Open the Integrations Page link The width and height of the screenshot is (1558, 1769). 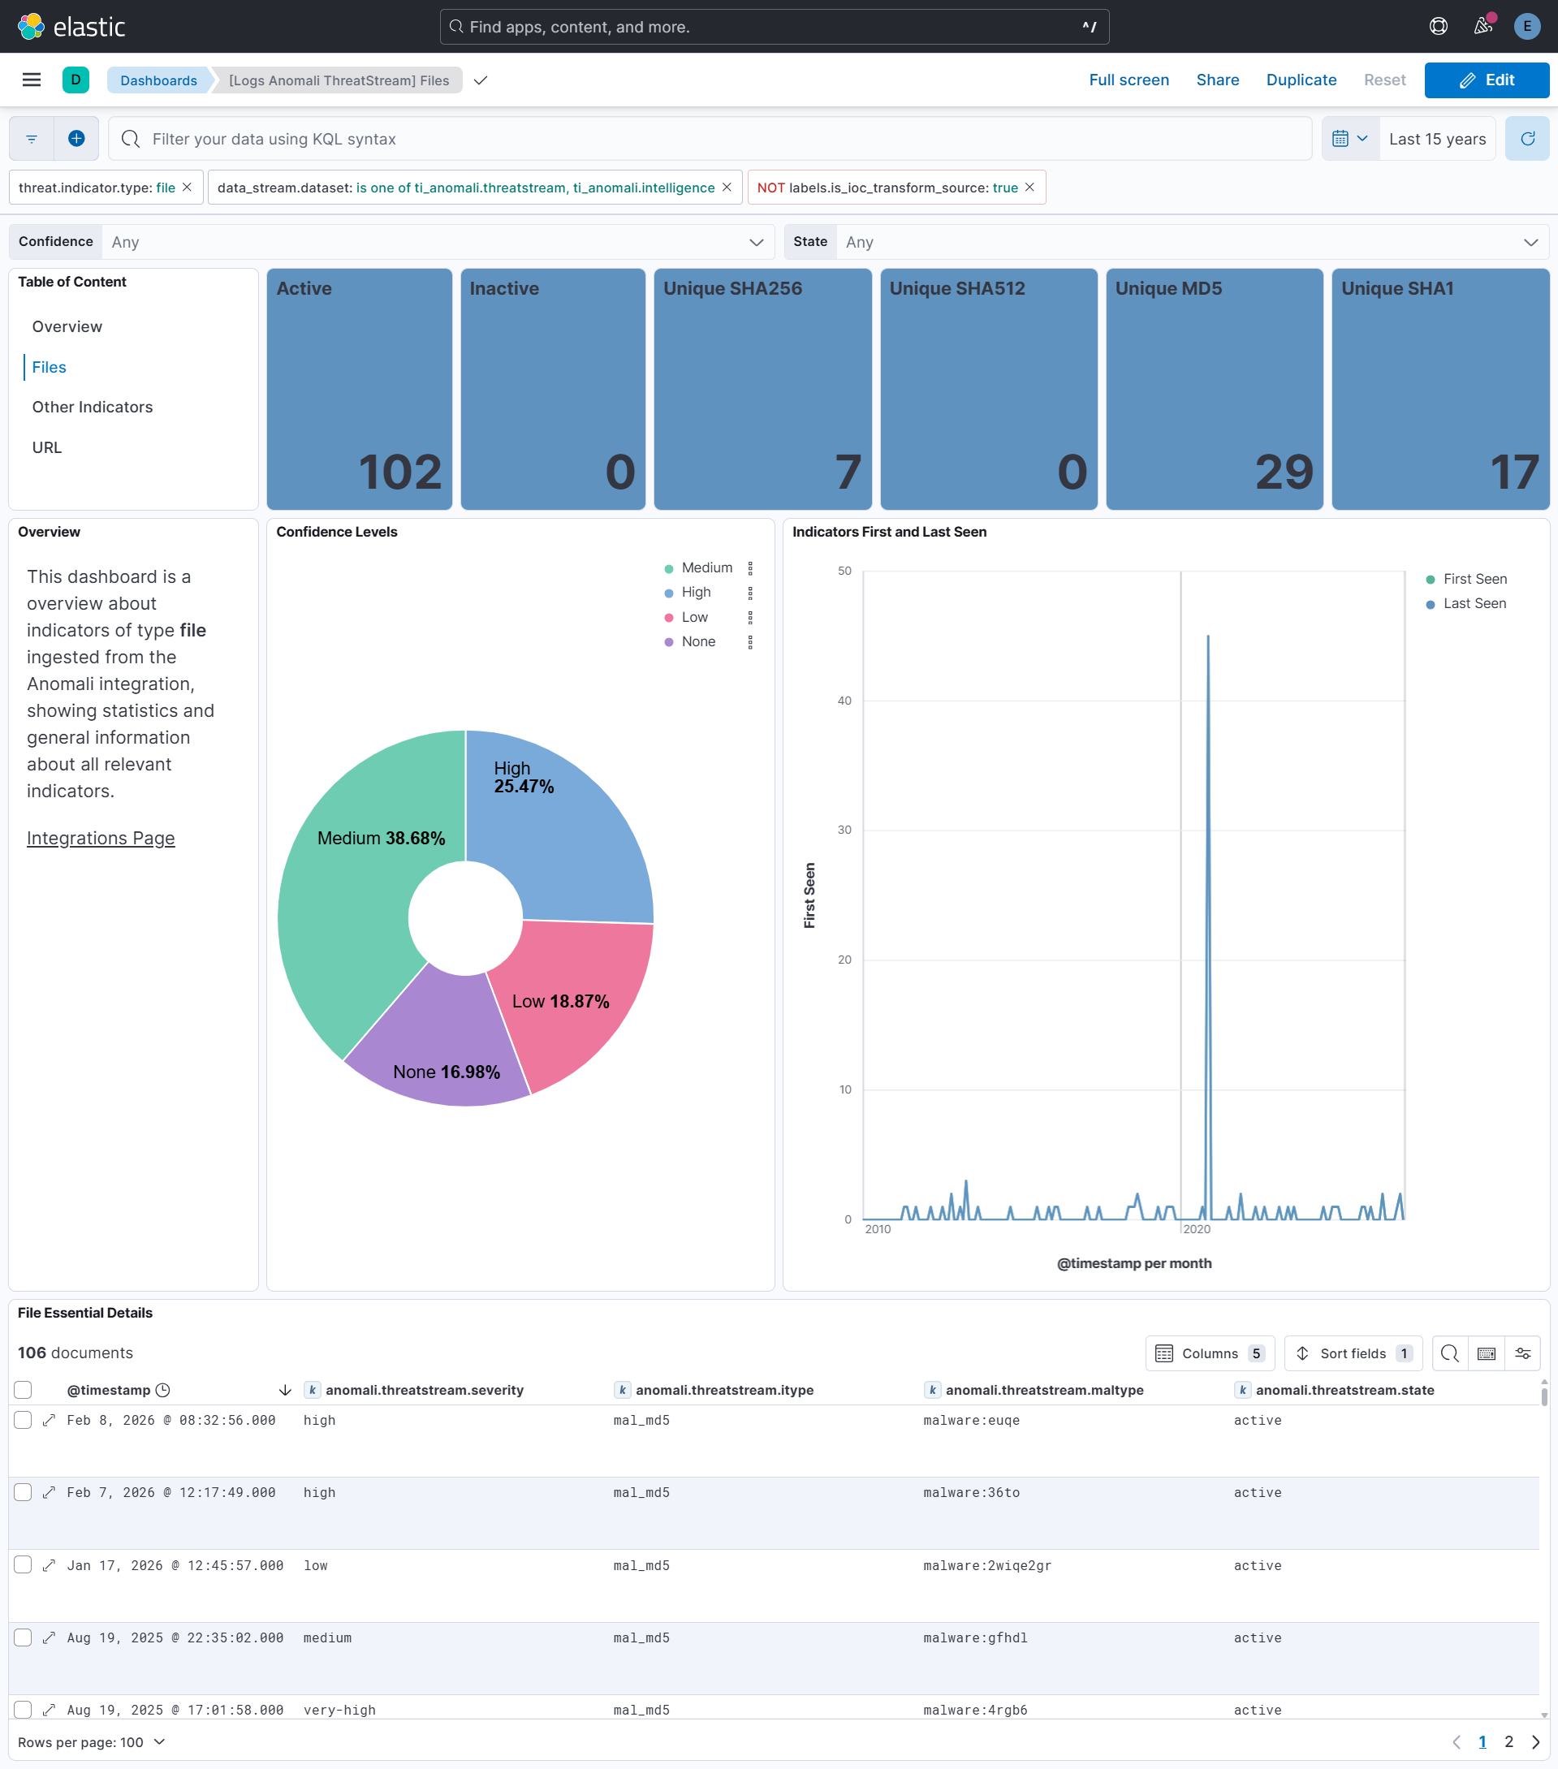tap(101, 837)
